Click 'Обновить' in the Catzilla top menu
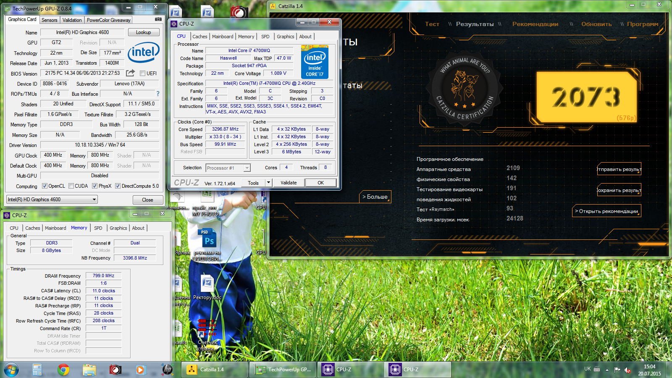Image resolution: width=672 pixels, height=378 pixels. pos(596,24)
